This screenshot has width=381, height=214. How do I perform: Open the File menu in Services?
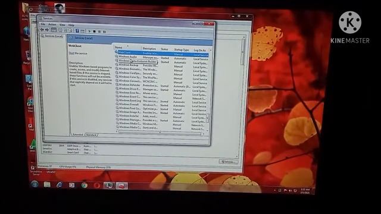click(x=43, y=24)
